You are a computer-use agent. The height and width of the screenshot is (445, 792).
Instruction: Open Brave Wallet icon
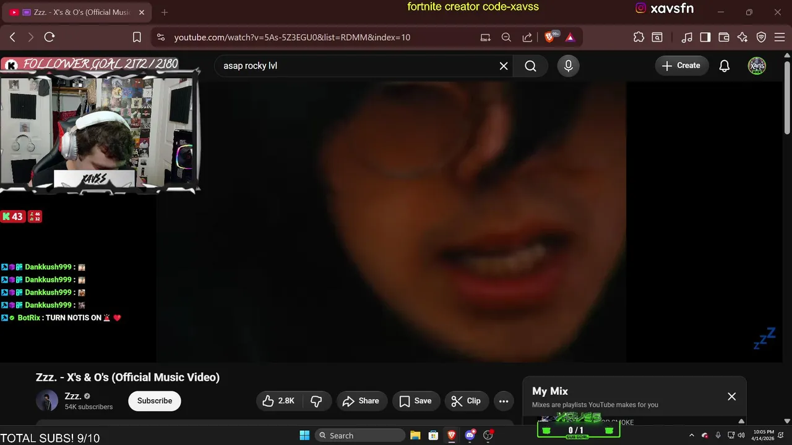coord(724,37)
